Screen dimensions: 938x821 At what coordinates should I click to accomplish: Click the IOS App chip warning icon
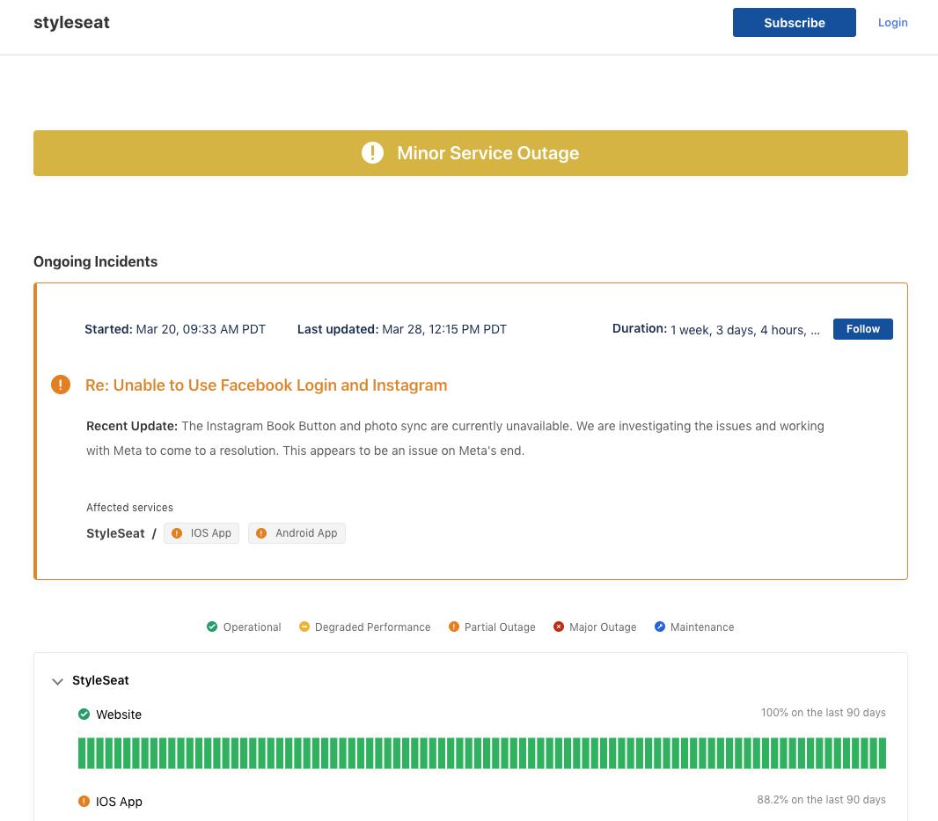click(x=177, y=533)
